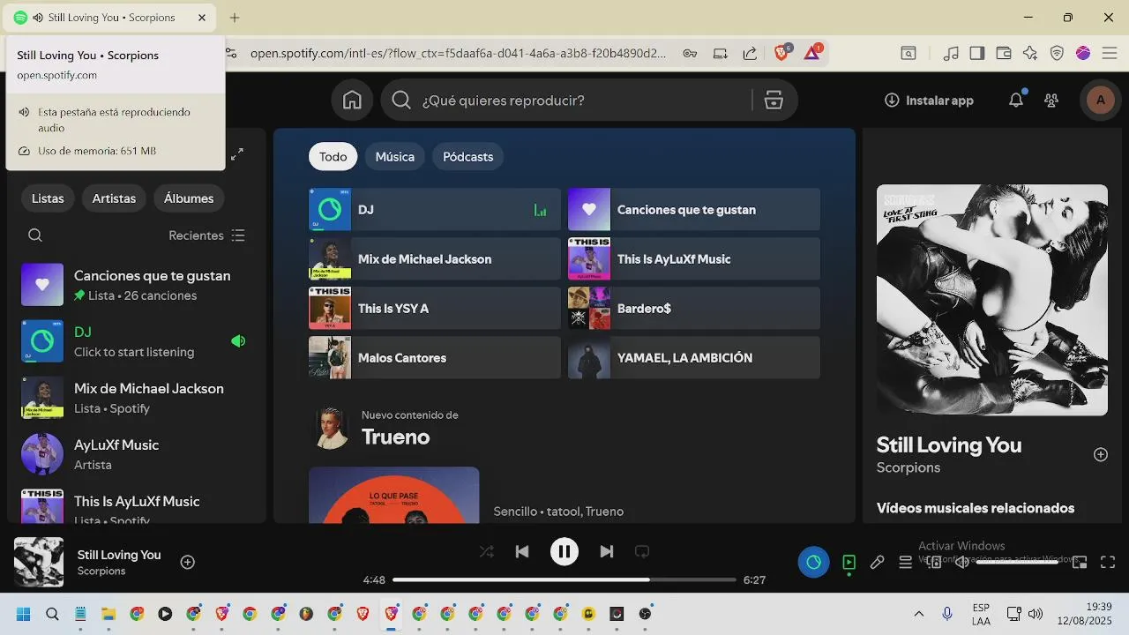Select the Todo filter chip
The image size is (1129, 635).
pos(333,157)
